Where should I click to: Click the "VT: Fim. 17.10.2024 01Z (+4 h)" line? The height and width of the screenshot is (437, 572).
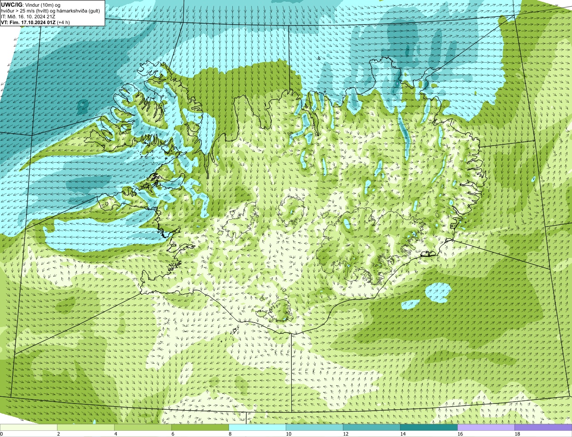tap(35, 22)
